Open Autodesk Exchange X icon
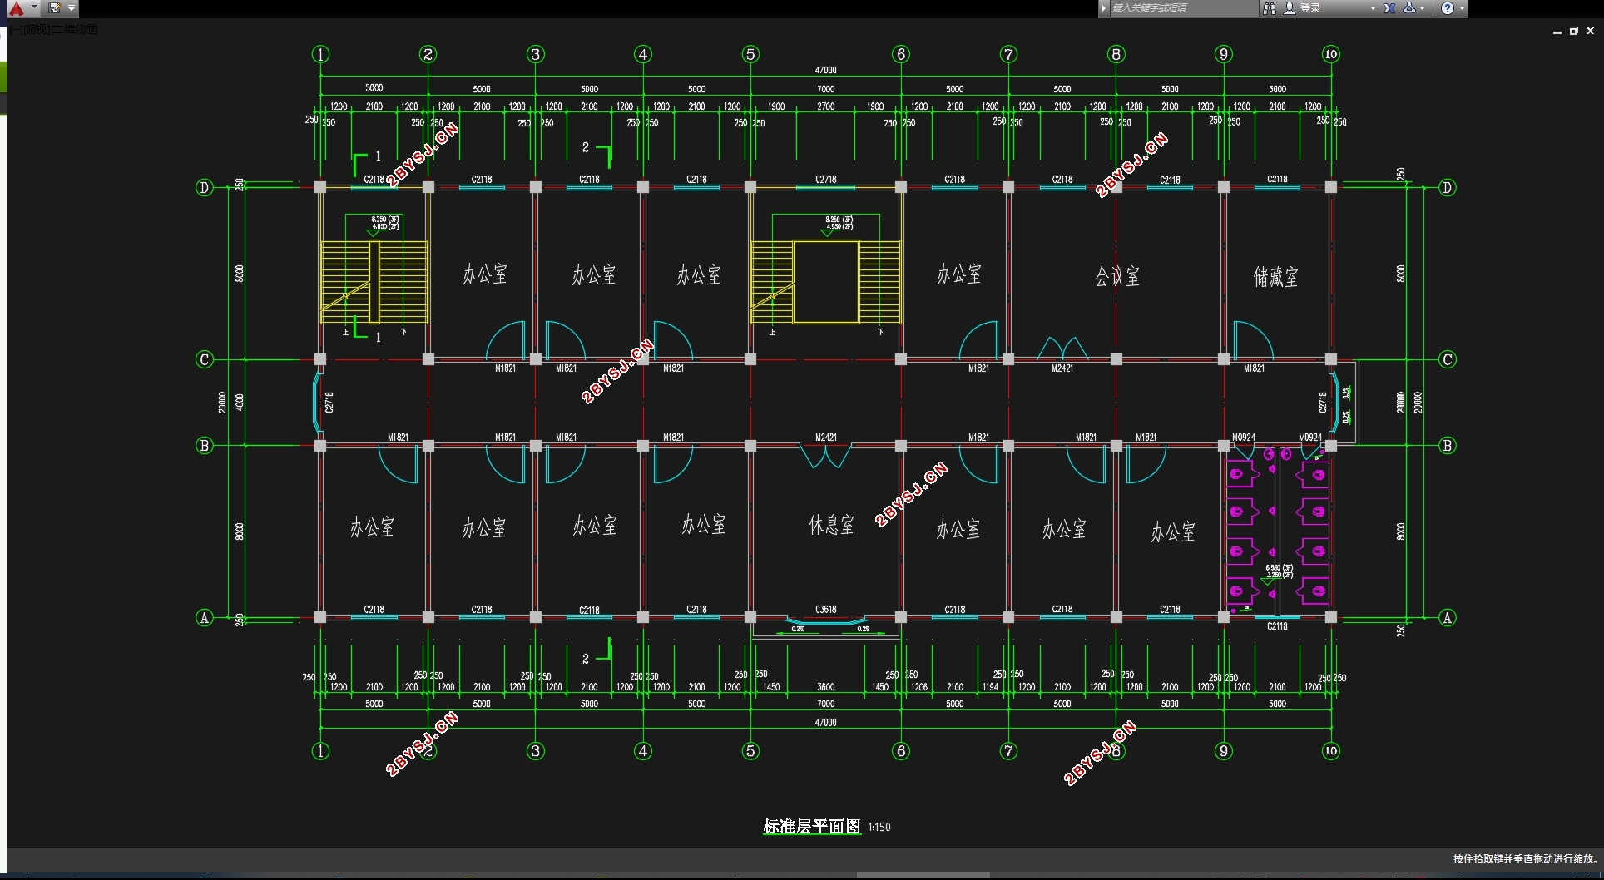Viewport: 1604px width, 880px height. tap(1389, 8)
